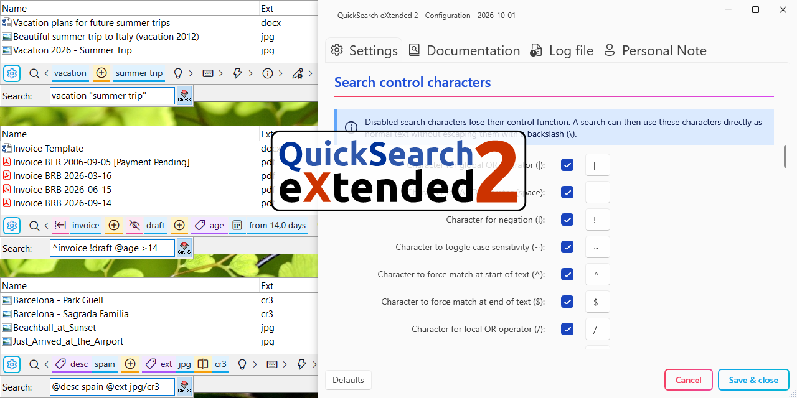
Task: Click start-of-text anchor icon before invoice token
Action: point(60,226)
